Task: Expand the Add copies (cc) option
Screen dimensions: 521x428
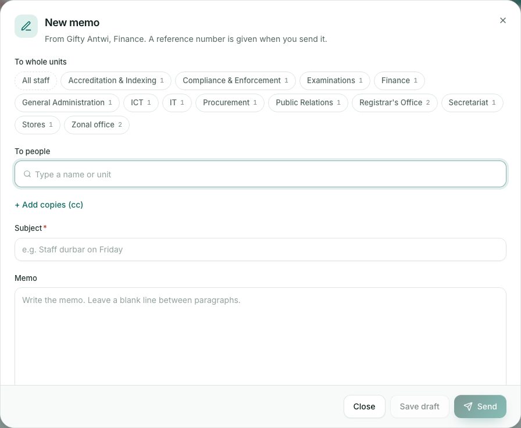Action: tap(49, 205)
